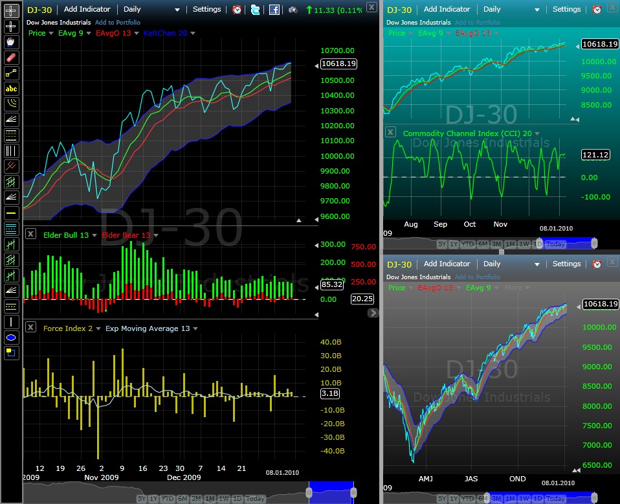This screenshot has width=620, height=504.
Task: Click the 121.12 CCI value label
Action: (x=595, y=155)
